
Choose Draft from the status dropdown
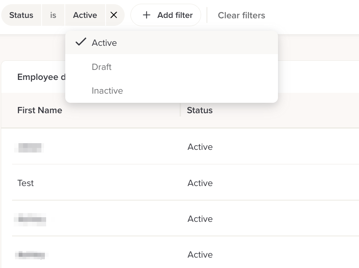[102, 67]
